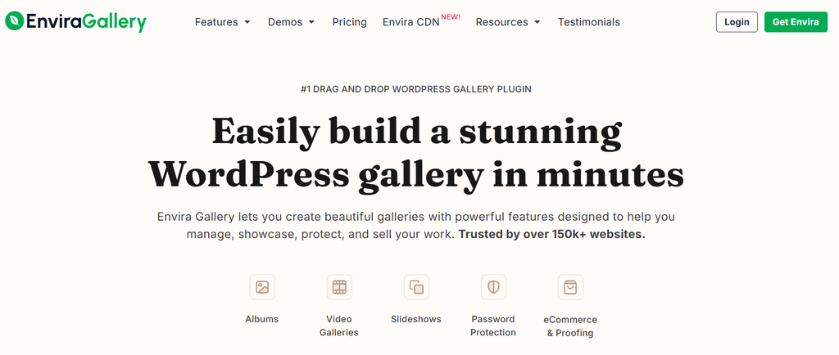The width and height of the screenshot is (839, 355).
Task: Click the eCommerce shopping bag icon
Action: pos(570,287)
